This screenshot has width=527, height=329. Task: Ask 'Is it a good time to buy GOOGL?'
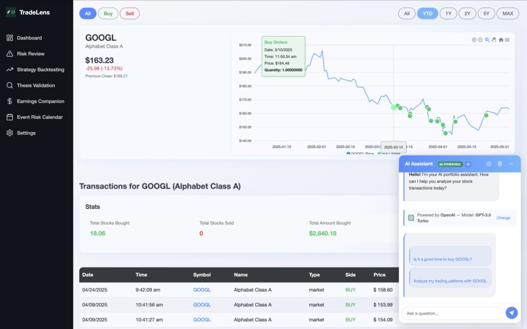(450, 256)
